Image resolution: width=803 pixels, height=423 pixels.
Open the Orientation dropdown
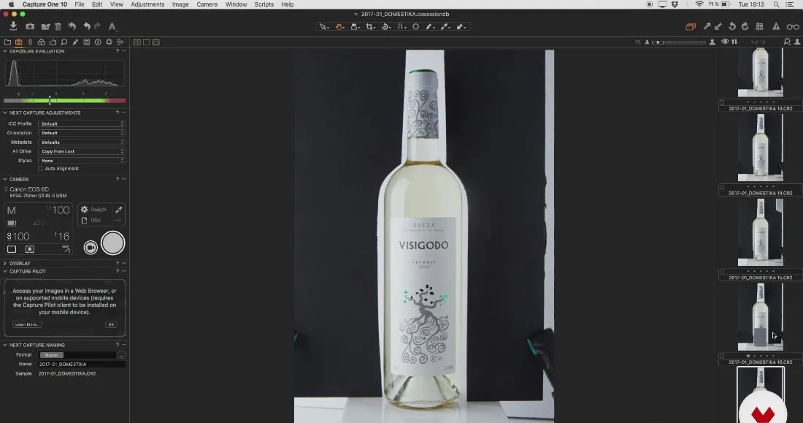pyautogui.click(x=82, y=133)
